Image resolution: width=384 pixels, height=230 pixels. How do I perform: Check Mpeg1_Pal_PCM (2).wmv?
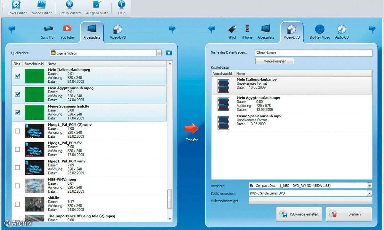coord(17,131)
